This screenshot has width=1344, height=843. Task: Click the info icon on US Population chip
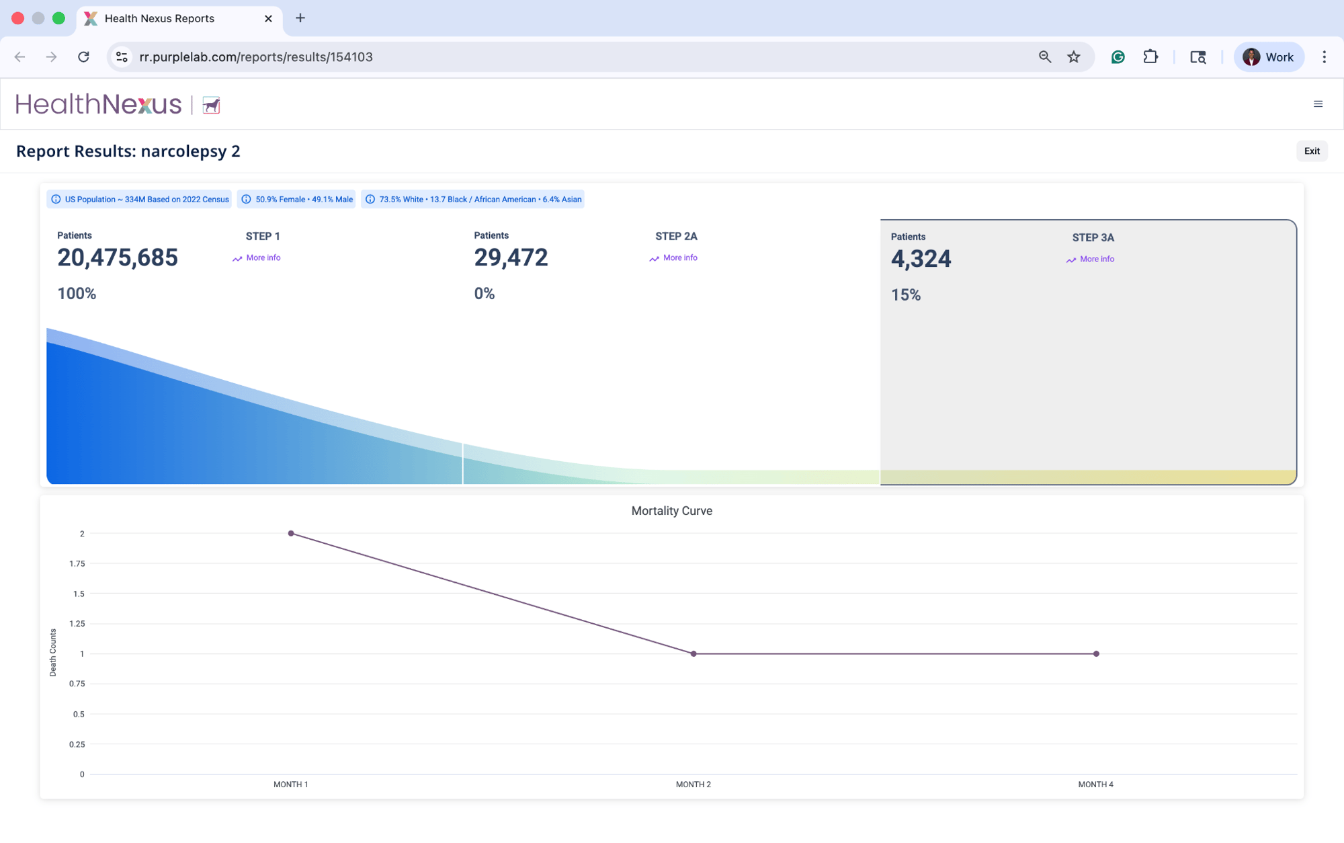tap(56, 200)
